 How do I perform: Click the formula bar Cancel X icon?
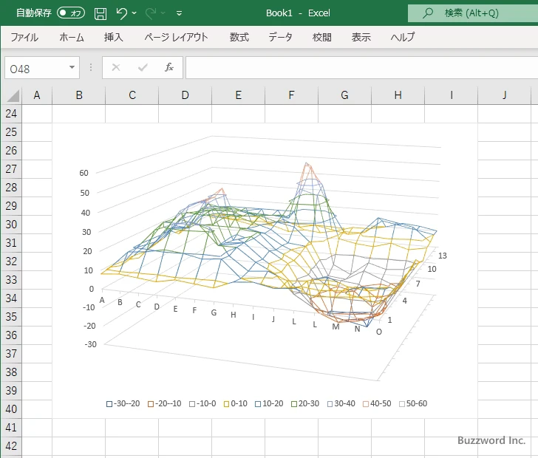(116, 67)
